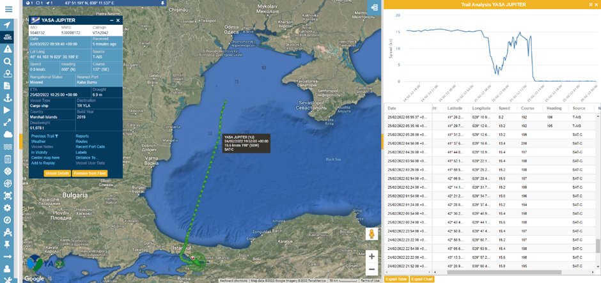Open the anchor ports icon
This screenshot has height=283, width=601.
[7, 98]
